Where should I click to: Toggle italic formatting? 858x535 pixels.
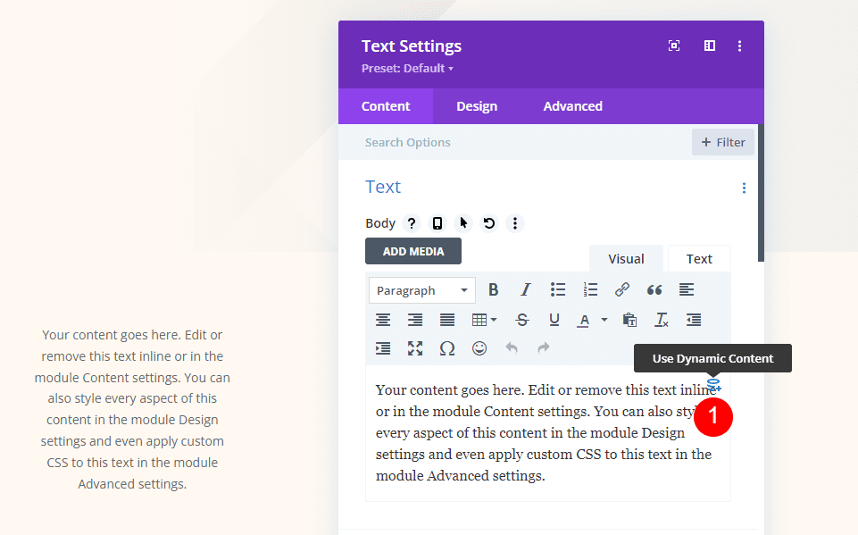[526, 290]
